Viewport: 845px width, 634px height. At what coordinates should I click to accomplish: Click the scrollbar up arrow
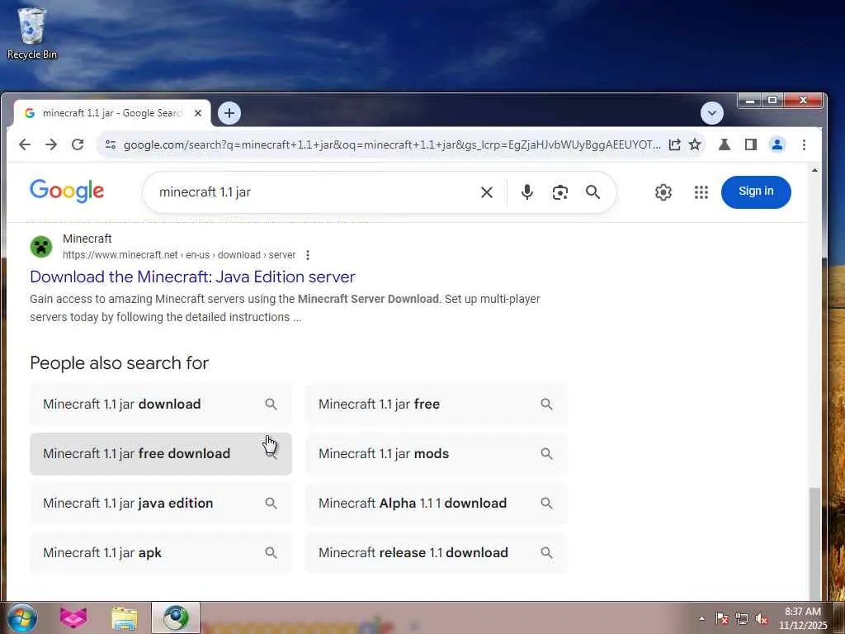click(x=814, y=170)
